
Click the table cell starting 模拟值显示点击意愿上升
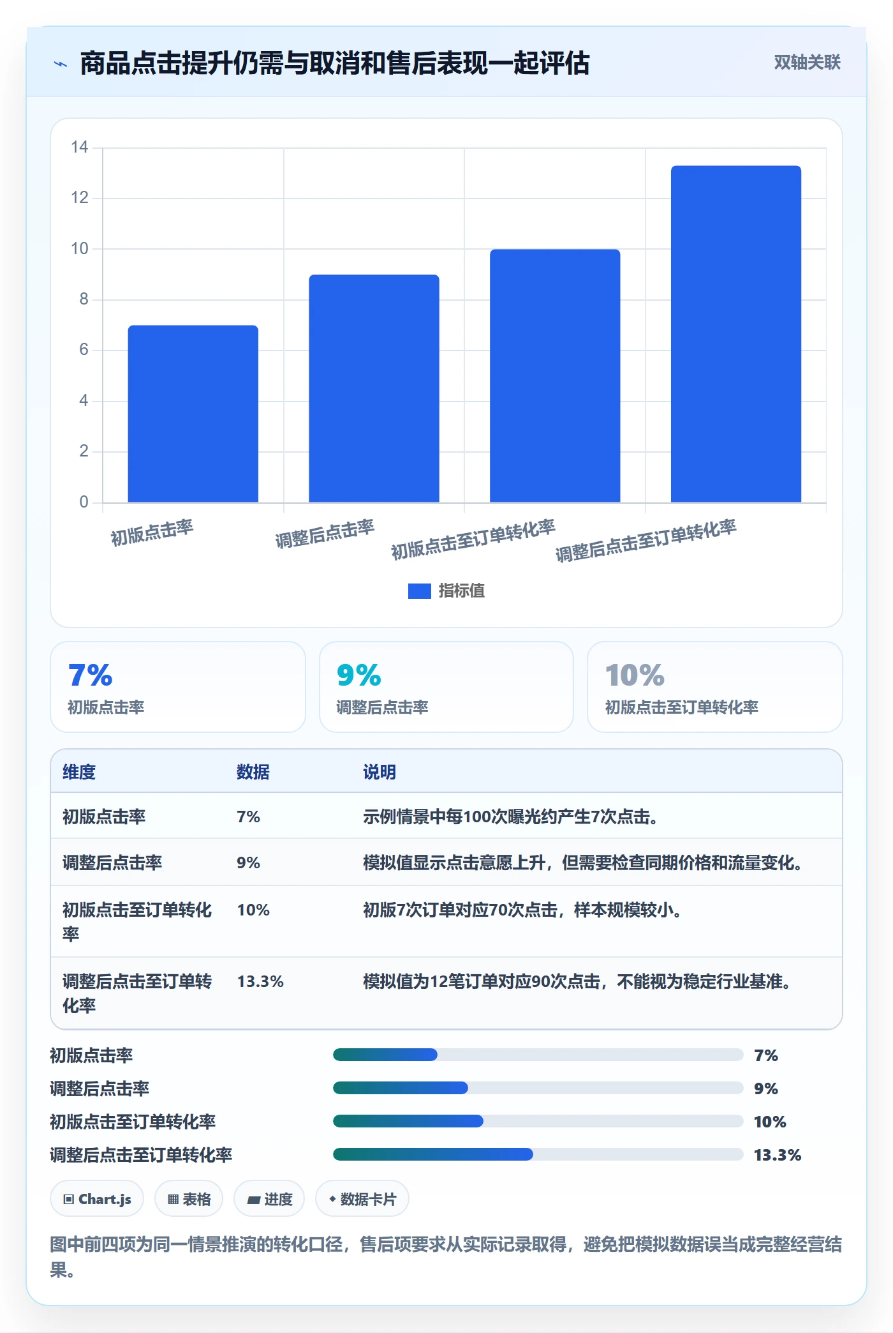click(x=583, y=862)
